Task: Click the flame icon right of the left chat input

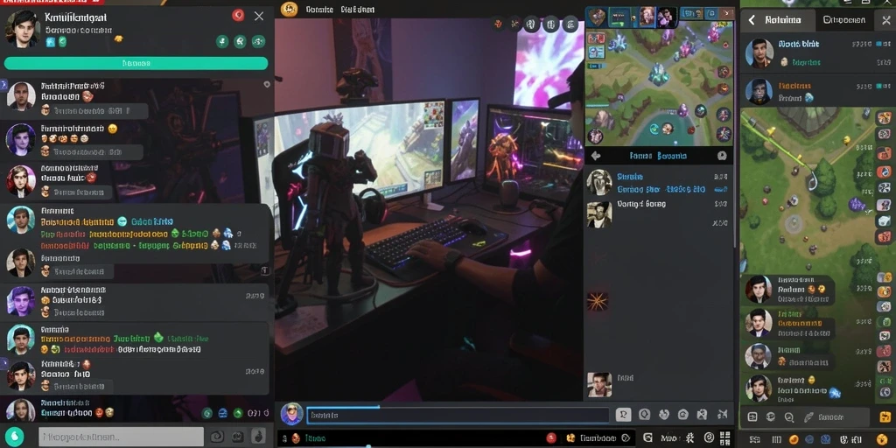Action: click(x=258, y=437)
